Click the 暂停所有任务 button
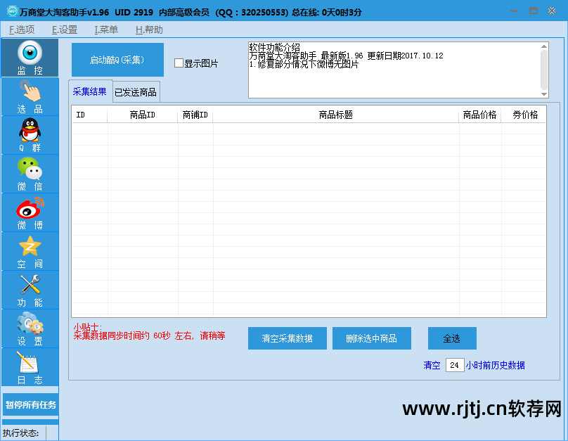The width and height of the screenshot is (568, 441). (31, 404)
